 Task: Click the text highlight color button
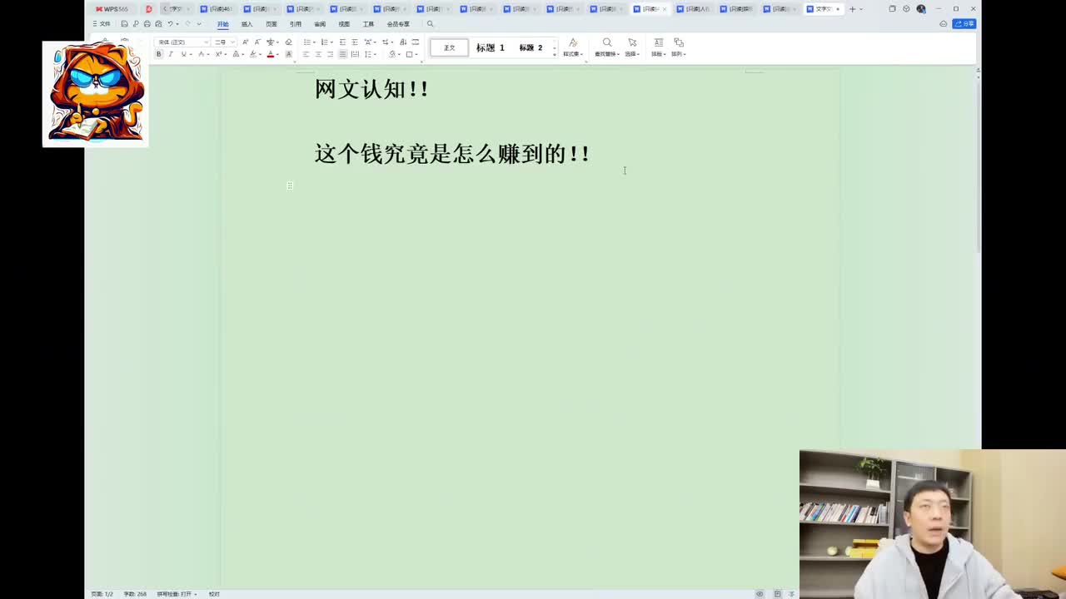[x=252, y=54]
